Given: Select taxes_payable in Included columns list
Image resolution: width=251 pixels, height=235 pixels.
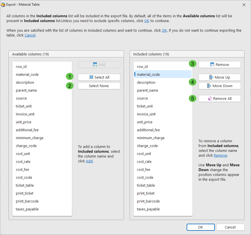Looking at the screenshot, I should point(148,209).
